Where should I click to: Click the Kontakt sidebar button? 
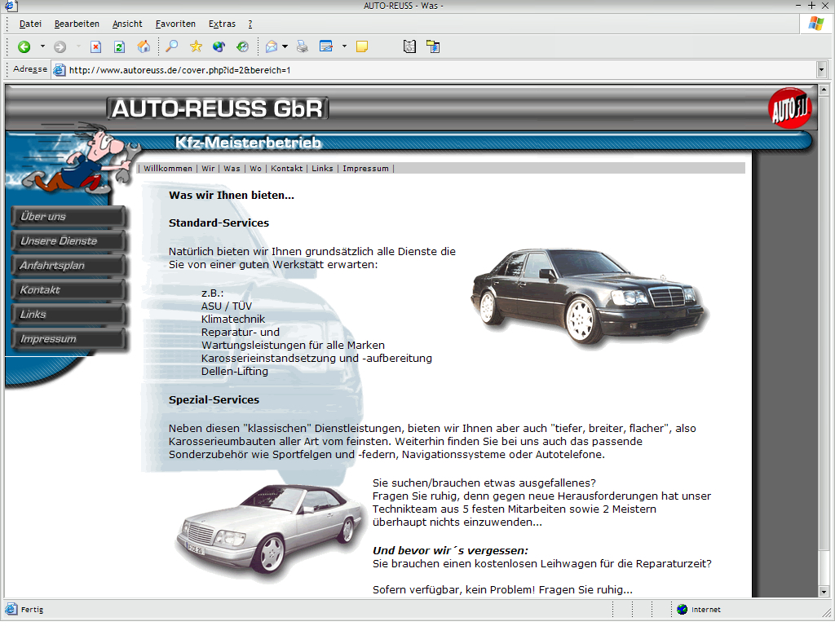pos(68,290)
